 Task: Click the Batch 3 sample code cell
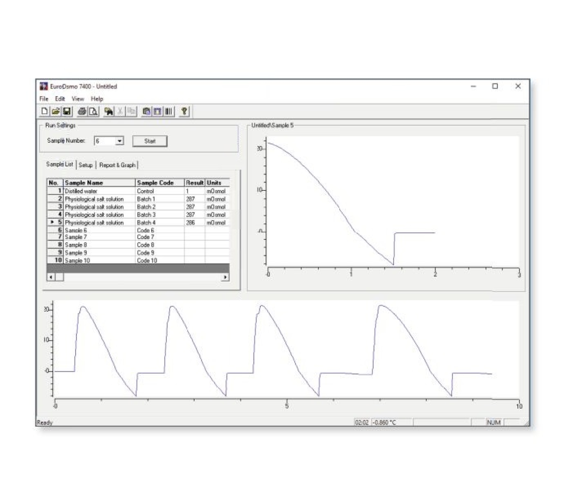tap(146, 215)
